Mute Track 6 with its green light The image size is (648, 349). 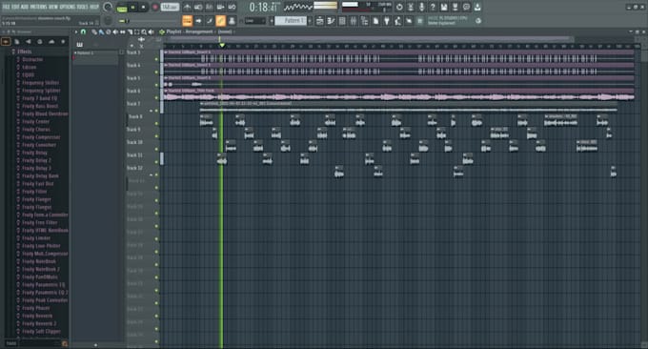pos(156,97)
